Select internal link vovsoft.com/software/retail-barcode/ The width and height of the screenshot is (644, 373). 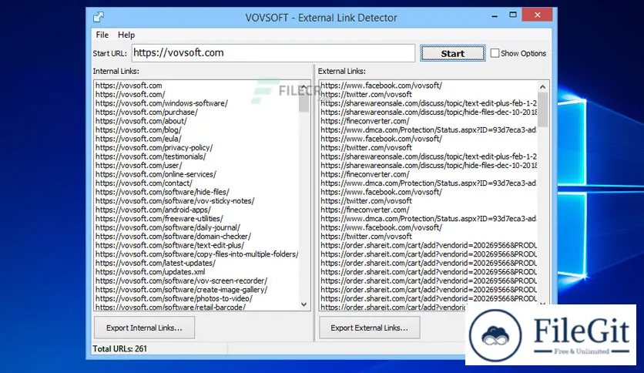pos(170,307)
